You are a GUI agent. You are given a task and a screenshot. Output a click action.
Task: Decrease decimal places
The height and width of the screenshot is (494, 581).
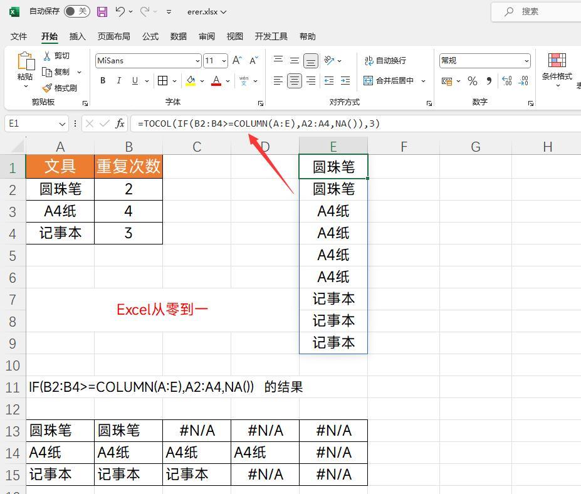pyautogui.click(x=523, y=81)
